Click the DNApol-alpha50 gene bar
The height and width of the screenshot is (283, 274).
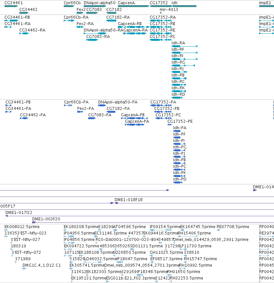[95, 6]
